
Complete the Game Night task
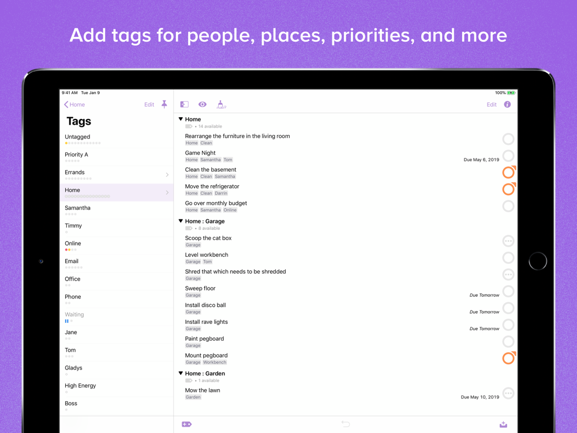(x=508, y=156)
